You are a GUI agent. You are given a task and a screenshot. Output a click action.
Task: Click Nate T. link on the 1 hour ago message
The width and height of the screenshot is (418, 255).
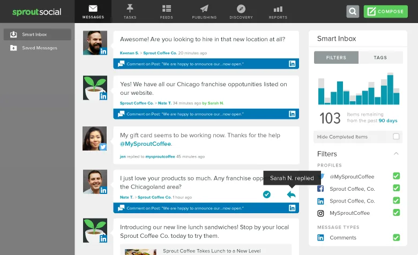126,198
